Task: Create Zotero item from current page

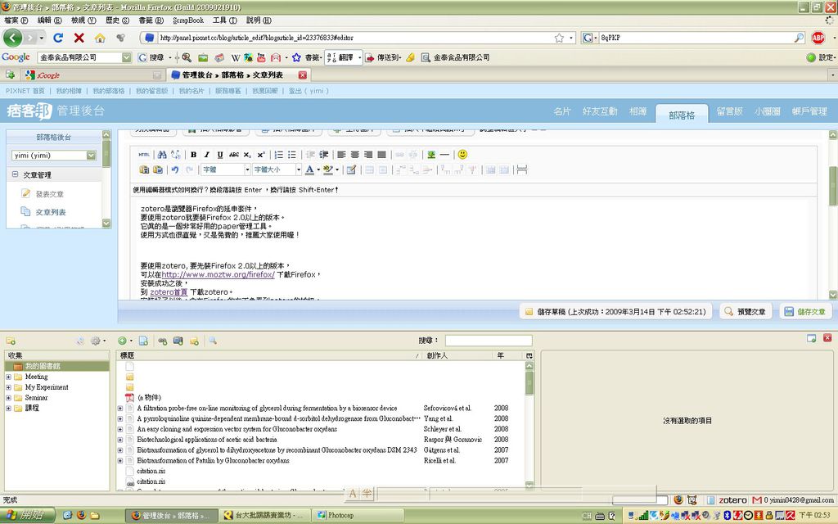Action: click(143, 341)
